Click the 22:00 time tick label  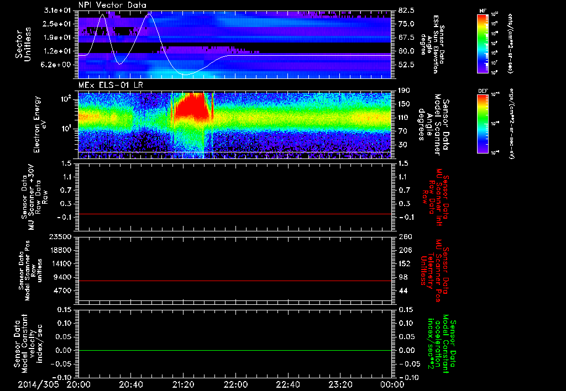[235, 384]
